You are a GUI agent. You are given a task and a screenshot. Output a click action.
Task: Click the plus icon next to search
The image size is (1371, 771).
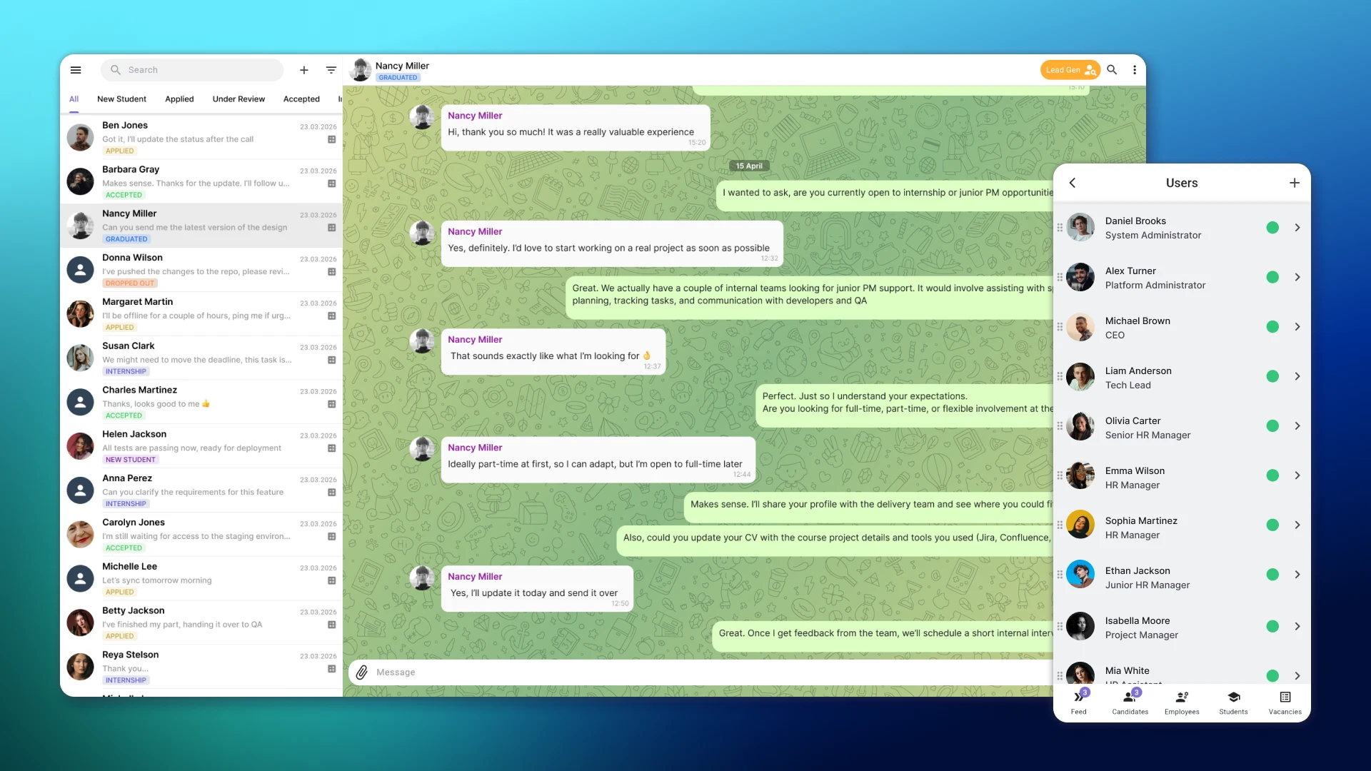[x=304, y=70]
